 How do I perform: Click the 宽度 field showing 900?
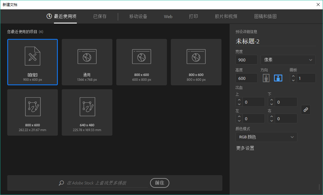pos(246,60)
